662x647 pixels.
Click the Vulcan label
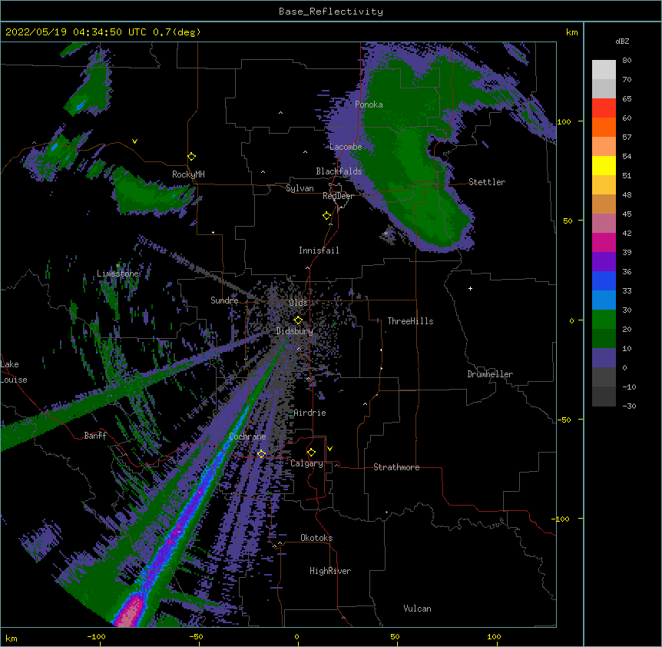click(x=417, y=609)
